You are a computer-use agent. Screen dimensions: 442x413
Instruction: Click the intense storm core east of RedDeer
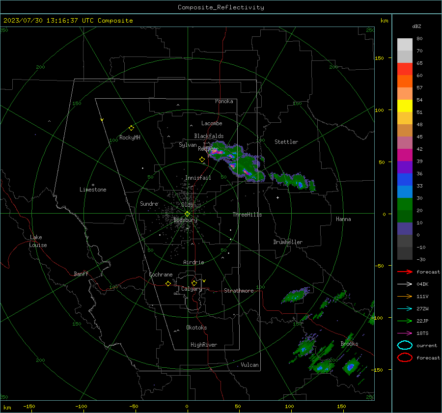tap(216, 153)
